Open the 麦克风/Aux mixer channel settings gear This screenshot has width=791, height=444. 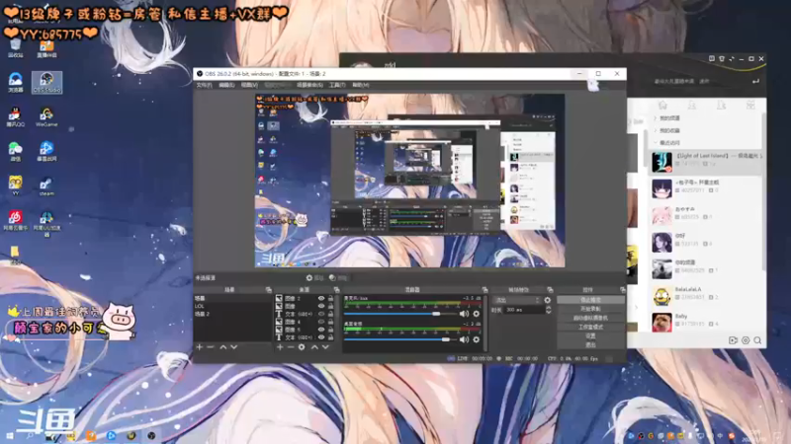tap(477, 314)
